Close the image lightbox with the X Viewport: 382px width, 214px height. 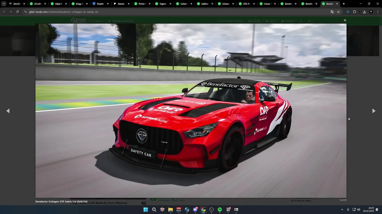tap(345, 21)
